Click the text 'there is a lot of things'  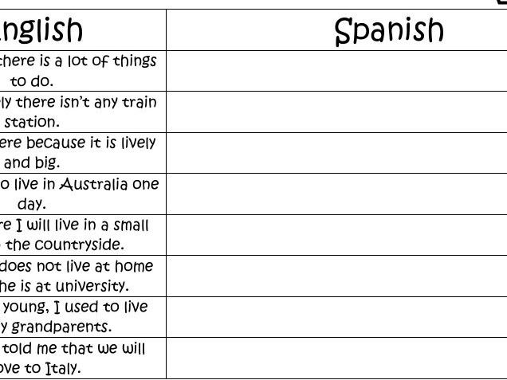77,61
